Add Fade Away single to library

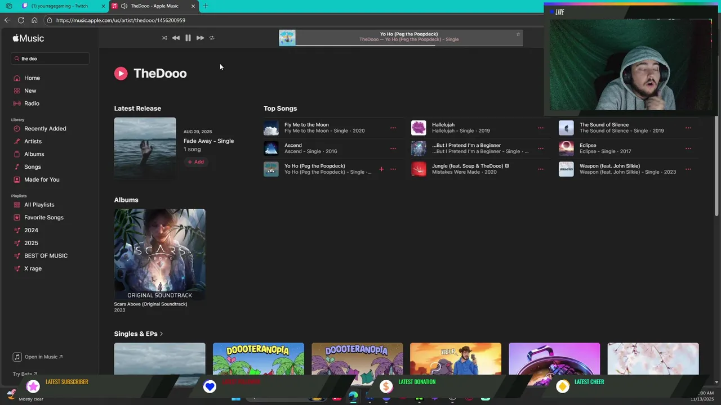(196, 162)
